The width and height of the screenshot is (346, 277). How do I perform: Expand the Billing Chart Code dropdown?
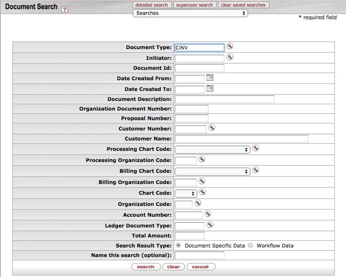click(x=212, y=172)
